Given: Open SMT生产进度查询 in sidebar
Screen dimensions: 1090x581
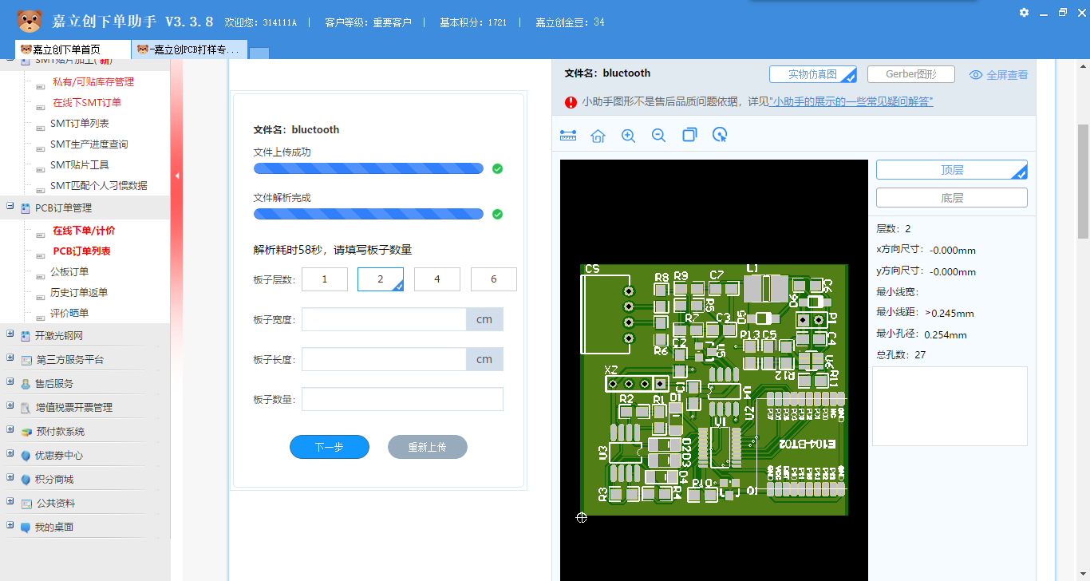Looking at the screenshot, I should click(89, 144).
